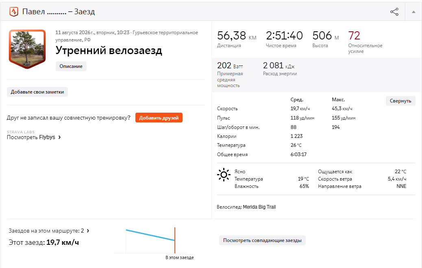Click the moving time value 2:51:40
This screenshot has width=422, height=268.
(x=284, y=35)
